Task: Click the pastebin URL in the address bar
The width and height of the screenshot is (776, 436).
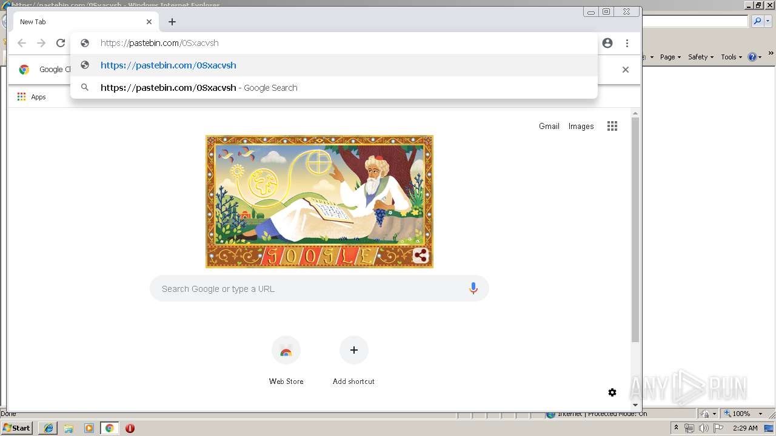Action: [x=159, y=43]
